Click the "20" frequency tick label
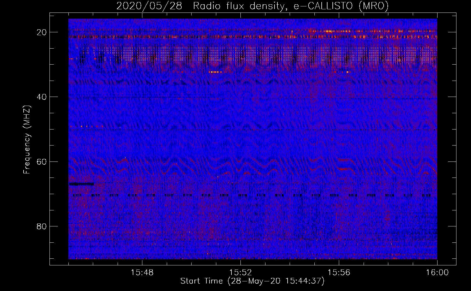471x291 pixels. click(x=42, y=32)
